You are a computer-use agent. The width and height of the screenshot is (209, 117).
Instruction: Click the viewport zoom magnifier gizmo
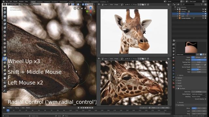tap(85, 8)
